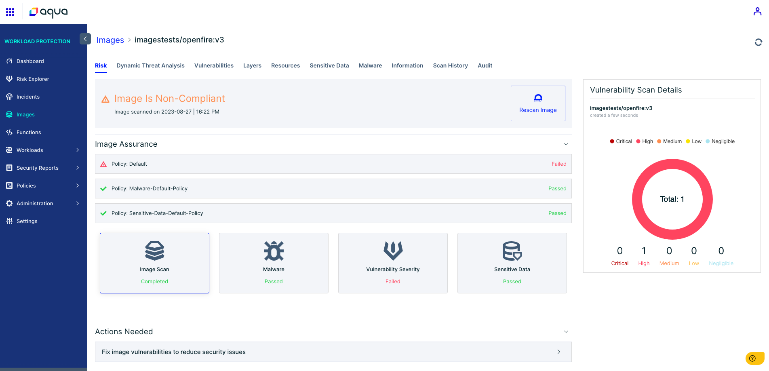Image resolution: width=769 pixels, height=371 pixels.
Task: Switch to the Audit tab
Action: [485, 65]
